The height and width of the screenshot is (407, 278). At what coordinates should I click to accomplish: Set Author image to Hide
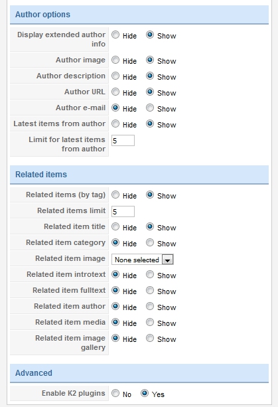click(x=115, y=60)
